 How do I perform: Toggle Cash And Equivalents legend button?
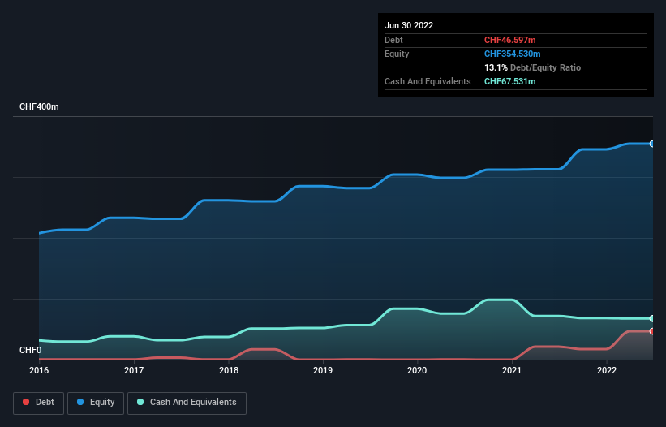tap(187, 403)
